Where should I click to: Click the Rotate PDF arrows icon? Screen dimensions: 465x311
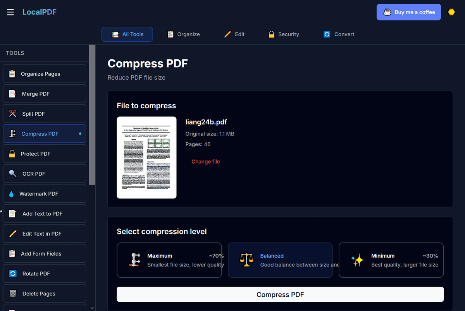[13, 273]
